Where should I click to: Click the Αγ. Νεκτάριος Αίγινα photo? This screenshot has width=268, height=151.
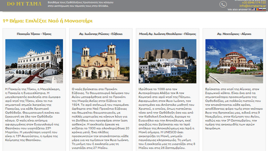(x=234, y=61)
